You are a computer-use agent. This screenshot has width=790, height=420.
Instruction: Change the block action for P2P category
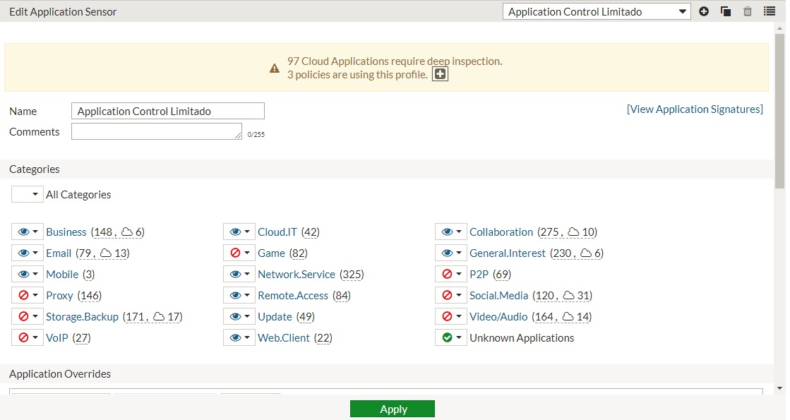tap(451, 274)
